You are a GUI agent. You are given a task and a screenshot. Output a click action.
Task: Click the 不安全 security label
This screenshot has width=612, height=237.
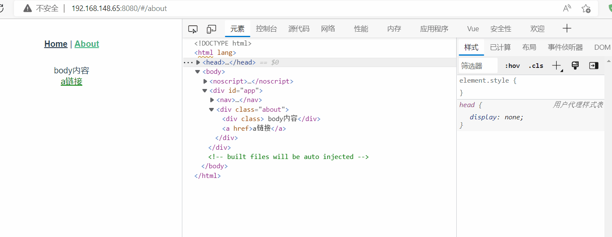coord(47,8)
